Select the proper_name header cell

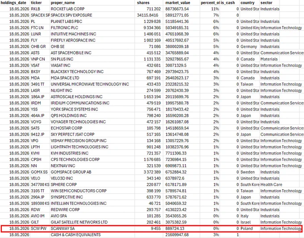click(93, 3)
